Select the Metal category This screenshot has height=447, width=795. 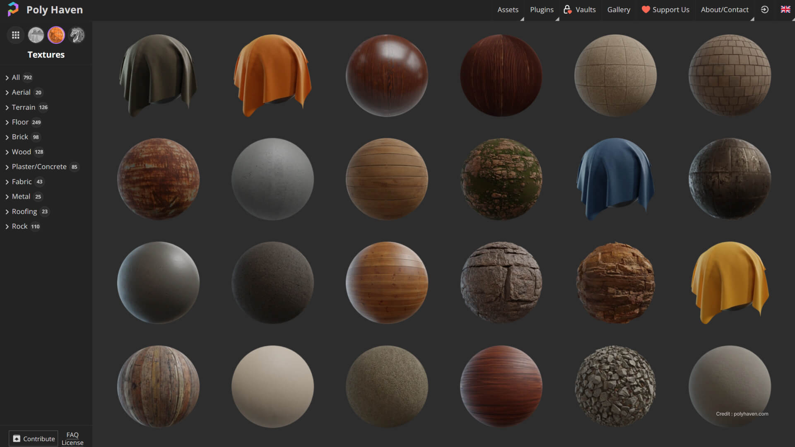point(21,197)
